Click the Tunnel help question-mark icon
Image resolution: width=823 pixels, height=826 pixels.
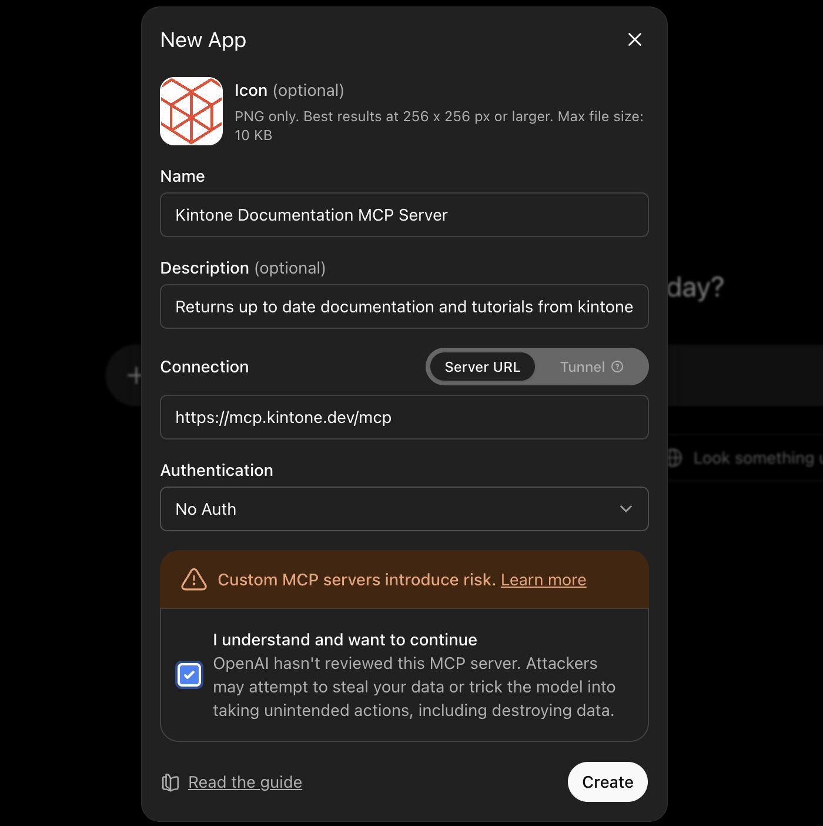click(617, 367)
